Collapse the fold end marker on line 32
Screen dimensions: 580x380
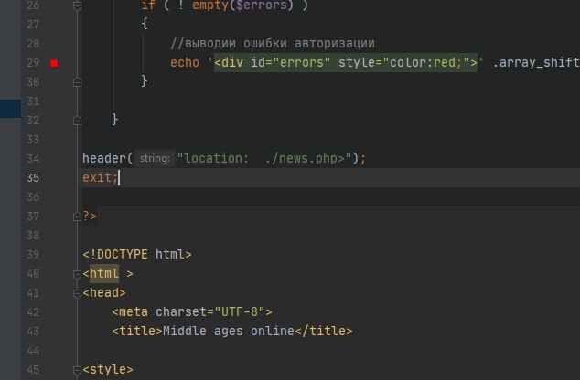point(77,121)
